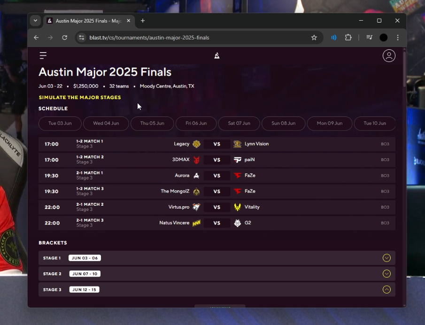Click the "$1,250,000" prize text
Image resolution: width=425 pixels, height=325 pixels.
[x=85, y=86]
